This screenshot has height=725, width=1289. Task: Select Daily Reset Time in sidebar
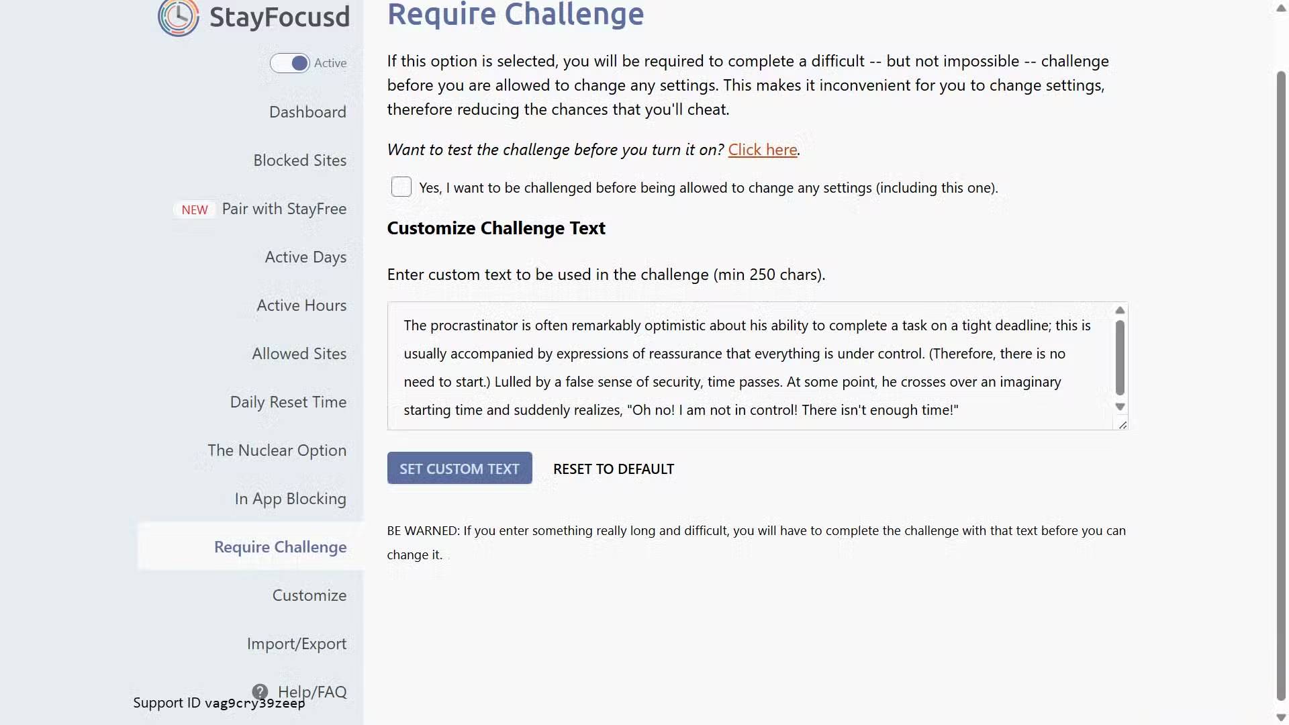tap(288, 402)
